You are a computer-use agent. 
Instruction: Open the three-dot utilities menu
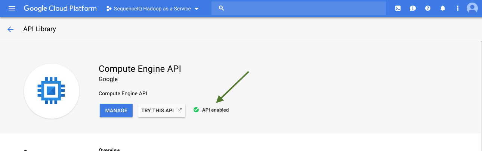[x=458, y=8]
